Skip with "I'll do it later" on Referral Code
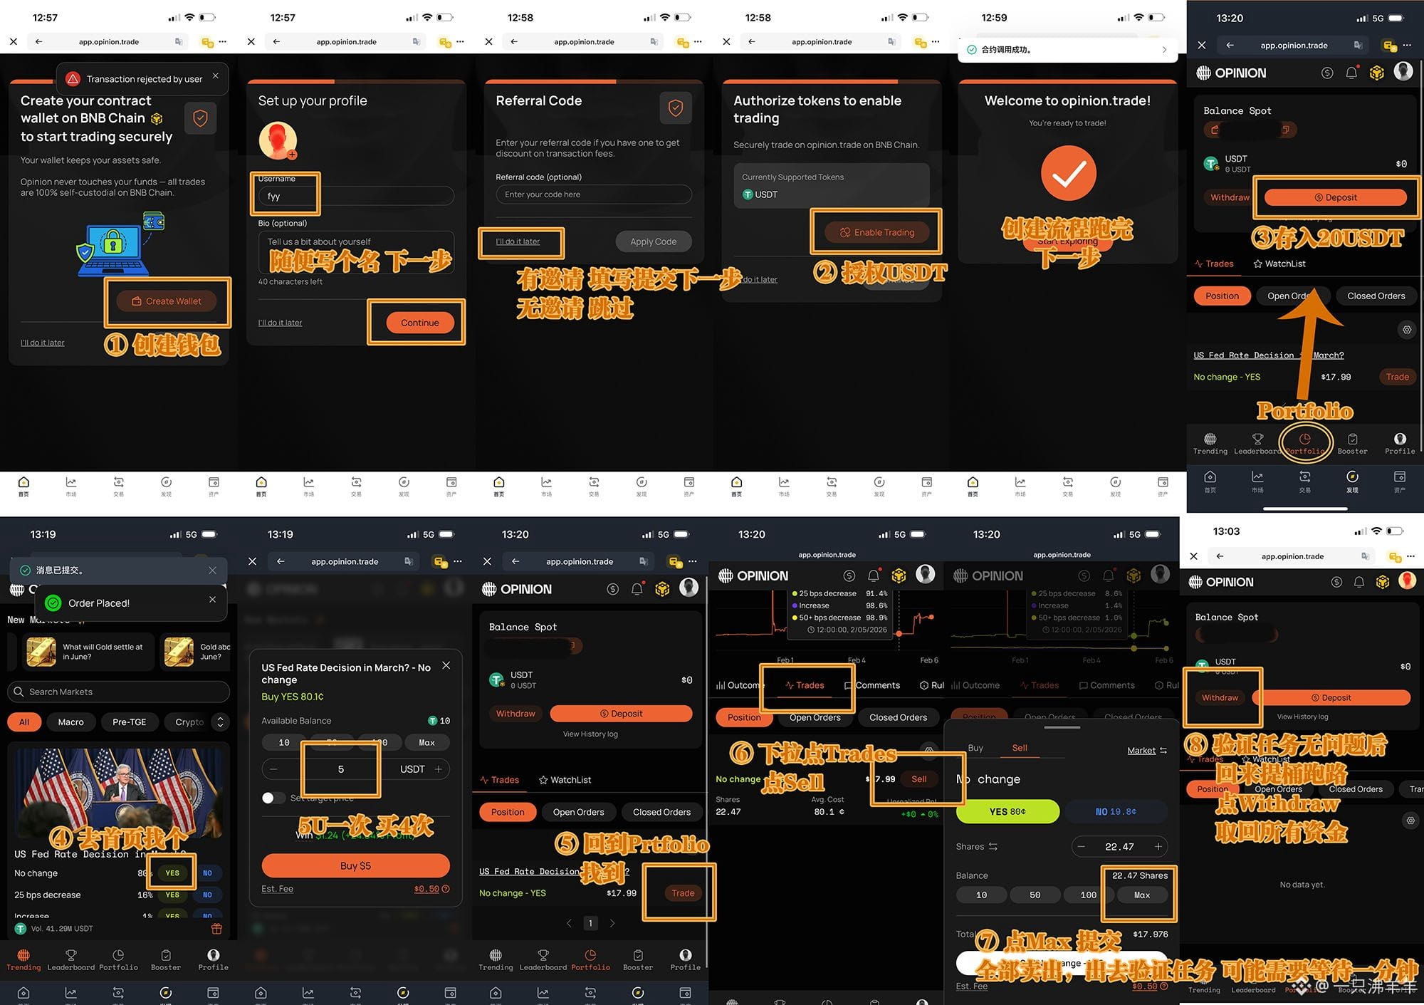 tap(518, 241)
